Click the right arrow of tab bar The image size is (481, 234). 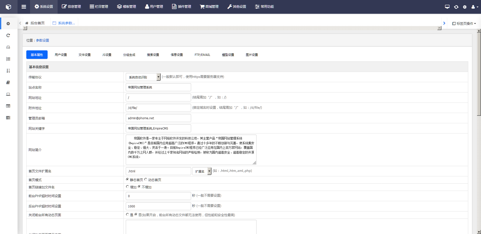[444, 23]
